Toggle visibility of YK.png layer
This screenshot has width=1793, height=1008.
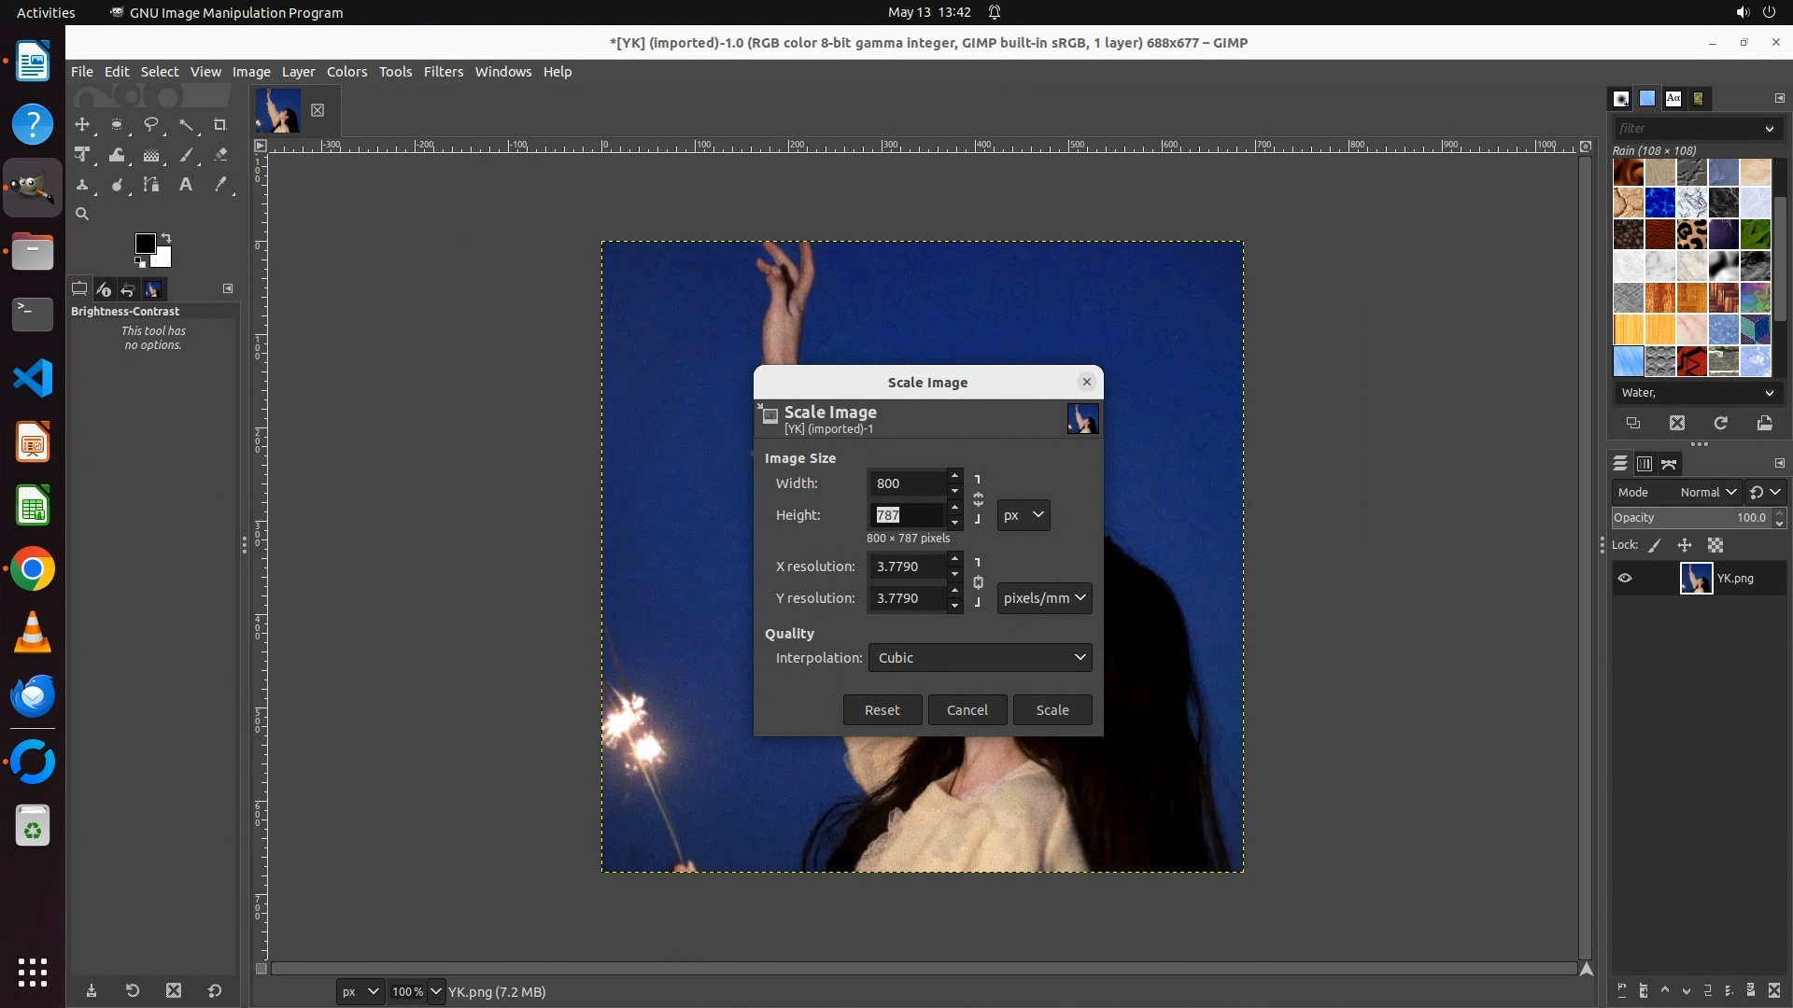pos(1625,579)
